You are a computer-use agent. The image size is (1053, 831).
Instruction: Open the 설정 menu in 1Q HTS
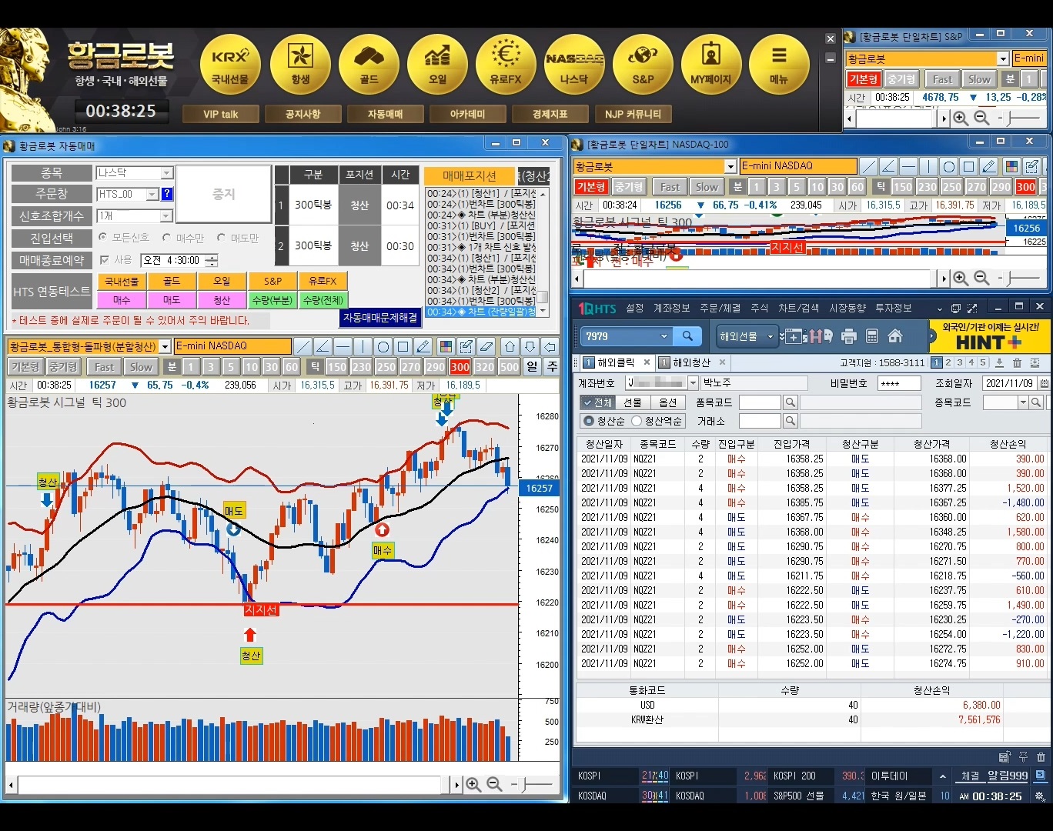634,308
